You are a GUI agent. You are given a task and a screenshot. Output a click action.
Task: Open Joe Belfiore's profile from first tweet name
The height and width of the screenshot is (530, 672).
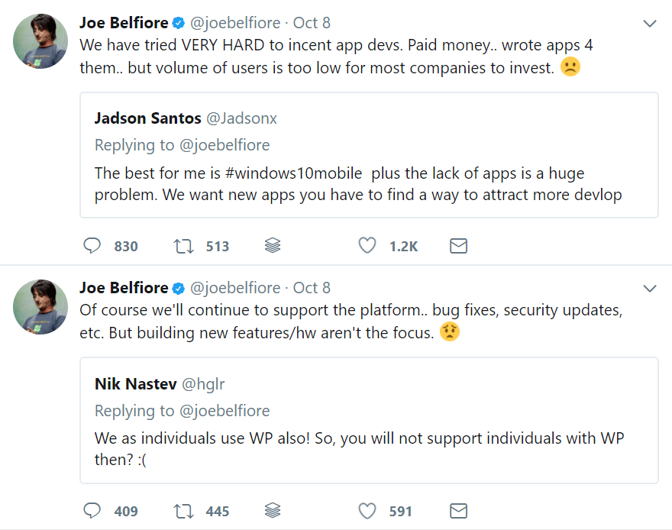point(124,23)
